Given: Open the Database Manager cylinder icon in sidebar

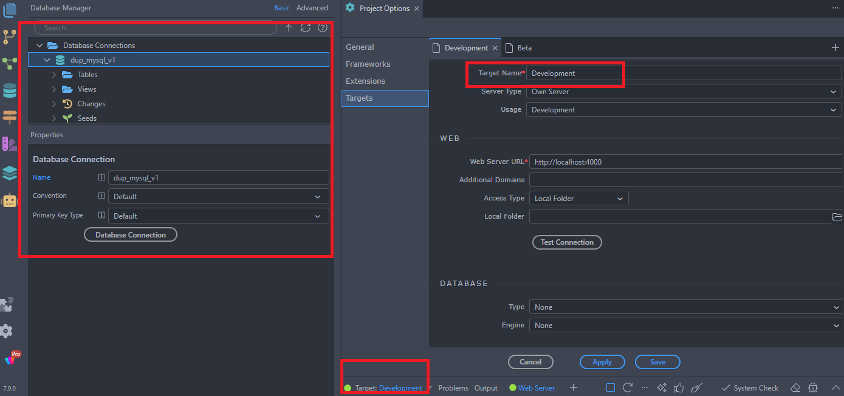Looking at the screenshot, I should 10,90.
